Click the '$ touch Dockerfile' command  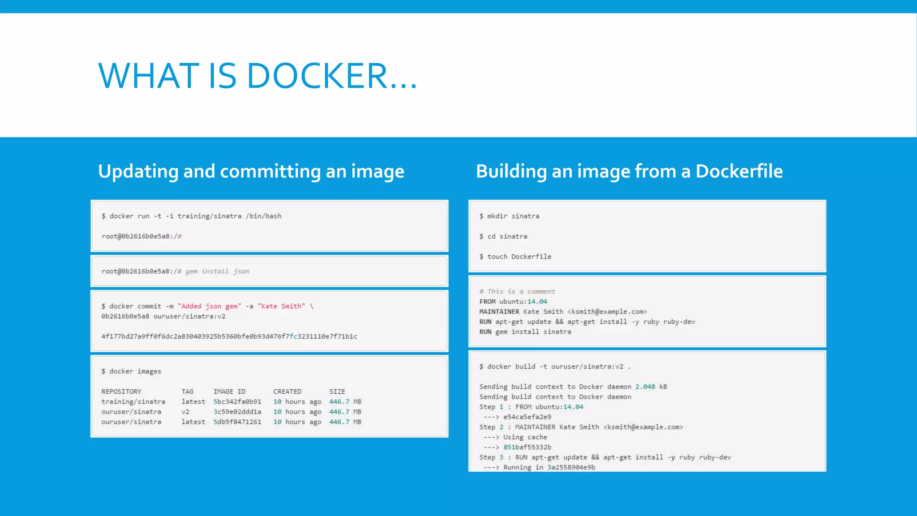click(515, 256)
